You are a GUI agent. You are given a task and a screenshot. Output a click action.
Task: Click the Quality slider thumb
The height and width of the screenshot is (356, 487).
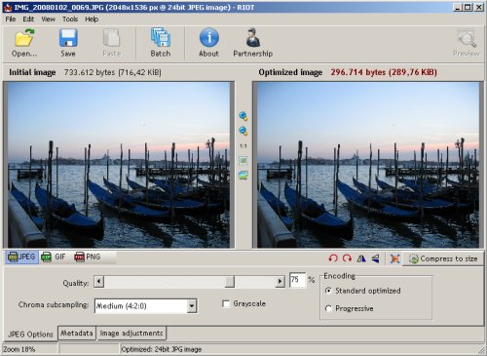(x=230, y=282)
